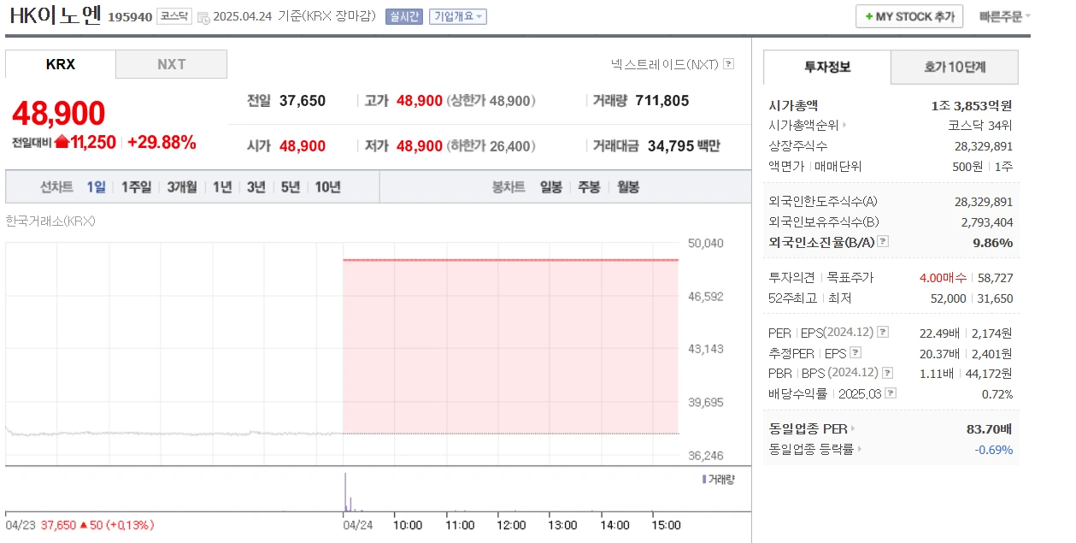Image resolution: width=1076 pixels, height=543 pixels.
Task: Click the volume spike bar at 04/24
Action: [x=345, y=492]
